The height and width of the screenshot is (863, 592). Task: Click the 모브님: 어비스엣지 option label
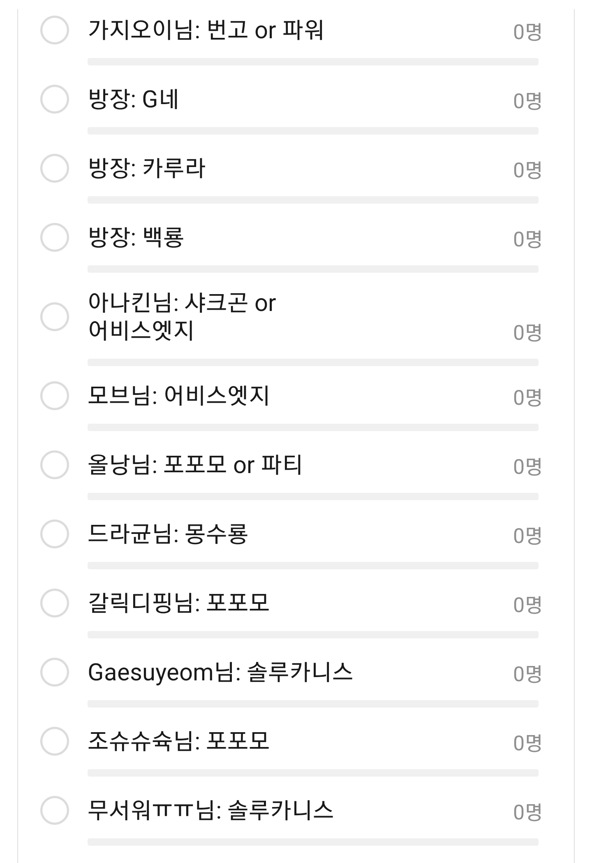[x=178, y=396]
